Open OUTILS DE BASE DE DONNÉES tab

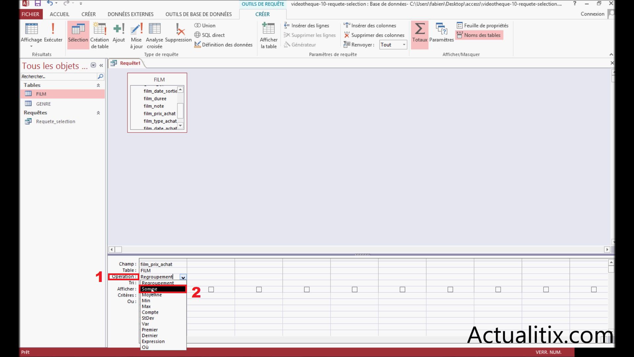tap(198, 14)
